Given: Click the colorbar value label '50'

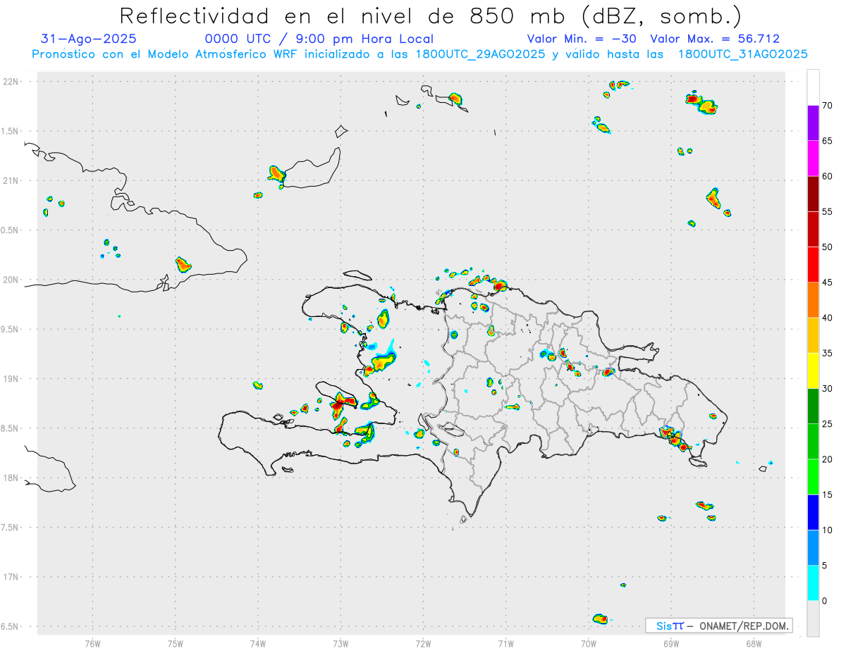Looking at the screenshot, I should click(828, 247).
